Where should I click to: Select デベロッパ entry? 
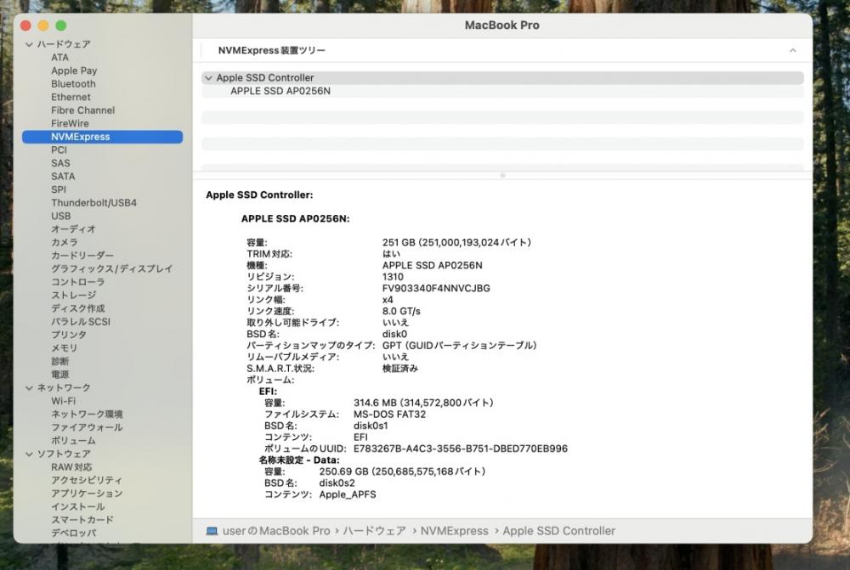click(x=74, y=533)
